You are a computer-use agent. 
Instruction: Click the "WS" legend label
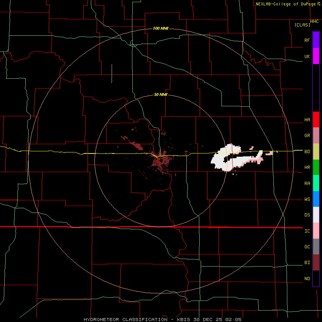point(307,199)
